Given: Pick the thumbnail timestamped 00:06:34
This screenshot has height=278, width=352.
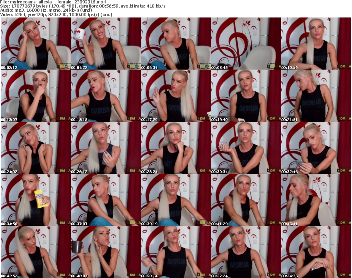Looking at the screenshot, I should (176, 44).
